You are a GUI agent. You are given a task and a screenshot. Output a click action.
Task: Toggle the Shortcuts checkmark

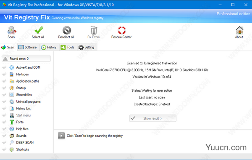(4, 149)
